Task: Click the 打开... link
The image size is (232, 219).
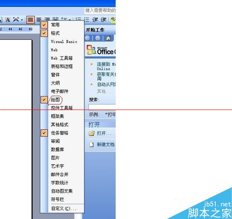Action: 104,133
